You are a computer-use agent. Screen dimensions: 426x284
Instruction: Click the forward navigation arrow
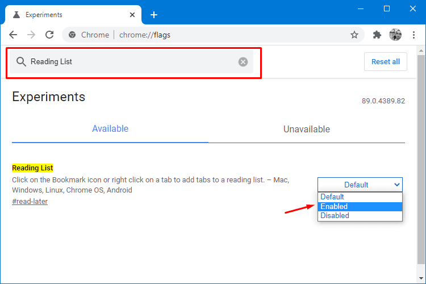point(31,35)
